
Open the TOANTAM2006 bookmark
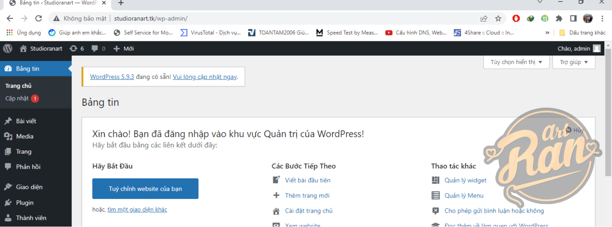279,33
